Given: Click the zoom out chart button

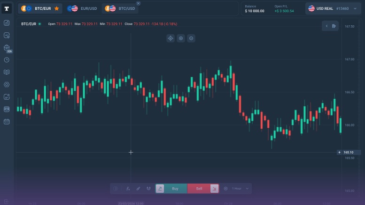Looking at the screenshot, I should tap(191, 38).
